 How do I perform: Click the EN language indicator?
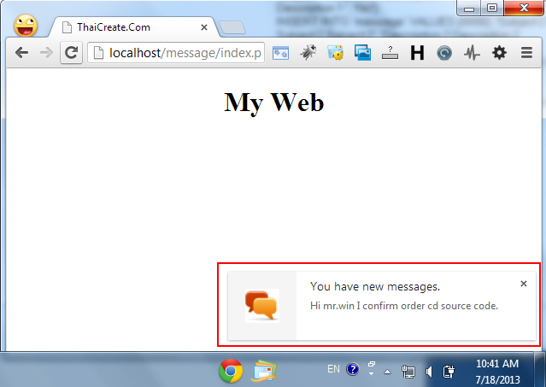pyautogui.click(x=333, y=369)
